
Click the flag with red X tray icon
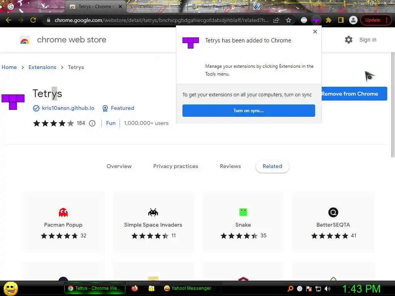tap(309, 289)
